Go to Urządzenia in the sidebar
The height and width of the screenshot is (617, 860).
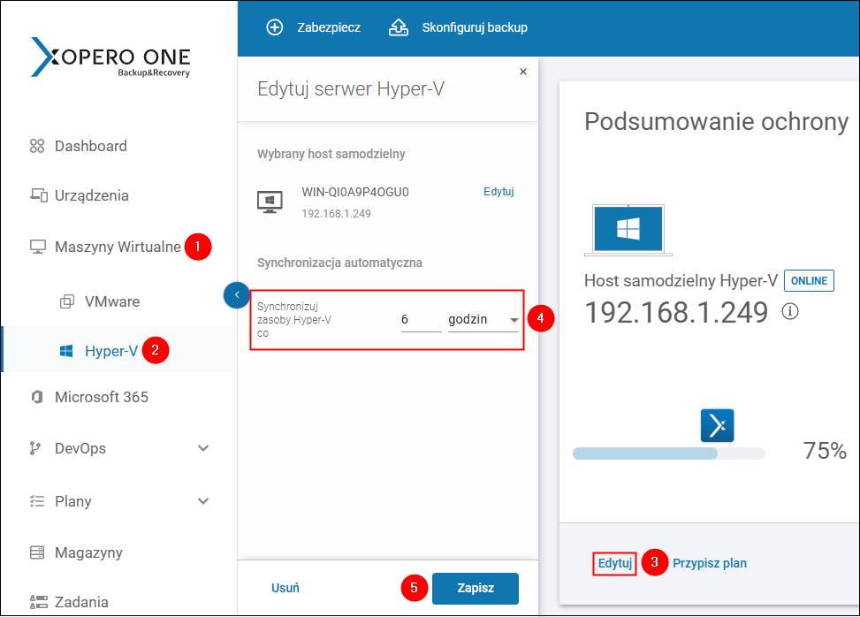click(x=92, y=195)
